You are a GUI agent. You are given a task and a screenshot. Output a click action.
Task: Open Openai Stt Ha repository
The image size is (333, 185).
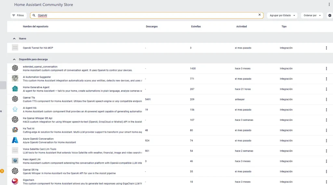(170, 172)
